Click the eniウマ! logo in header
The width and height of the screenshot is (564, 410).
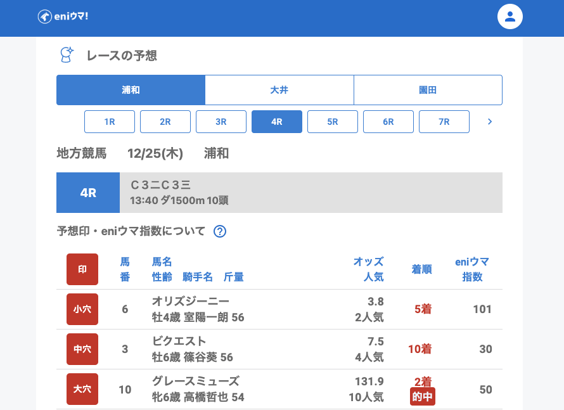(x=63, y=16)
